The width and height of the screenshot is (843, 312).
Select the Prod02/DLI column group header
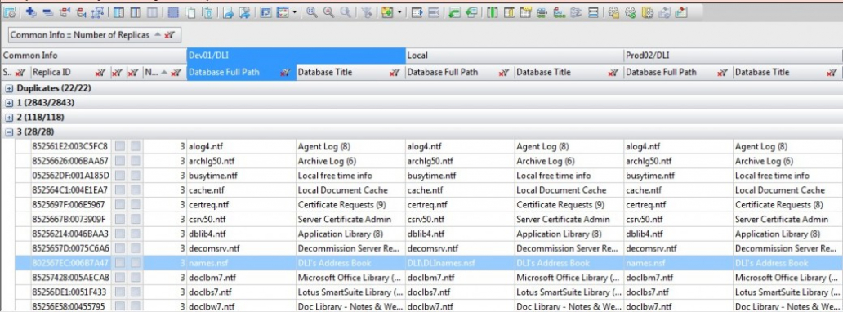[x=734, y=56]
